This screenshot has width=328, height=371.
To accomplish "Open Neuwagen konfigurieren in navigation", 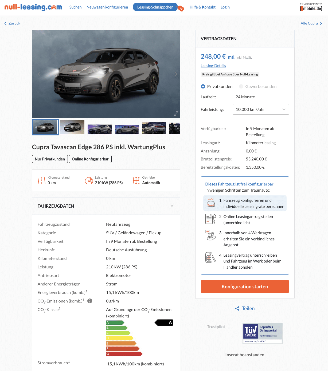I will [107, 7].
